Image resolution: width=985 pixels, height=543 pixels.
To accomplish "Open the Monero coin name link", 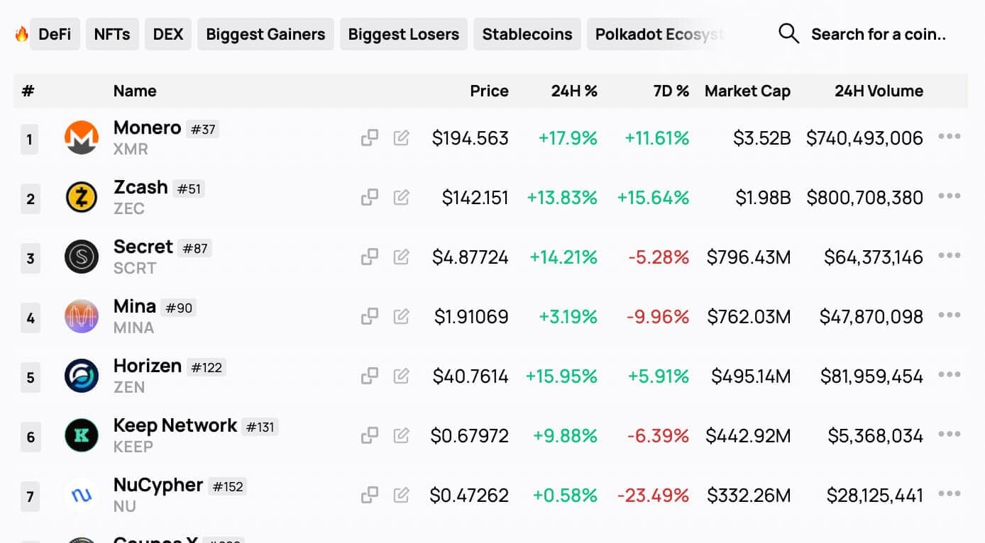I will click(147, 128).
